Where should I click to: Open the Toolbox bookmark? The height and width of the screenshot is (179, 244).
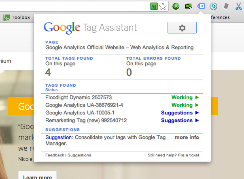point(17,17)
